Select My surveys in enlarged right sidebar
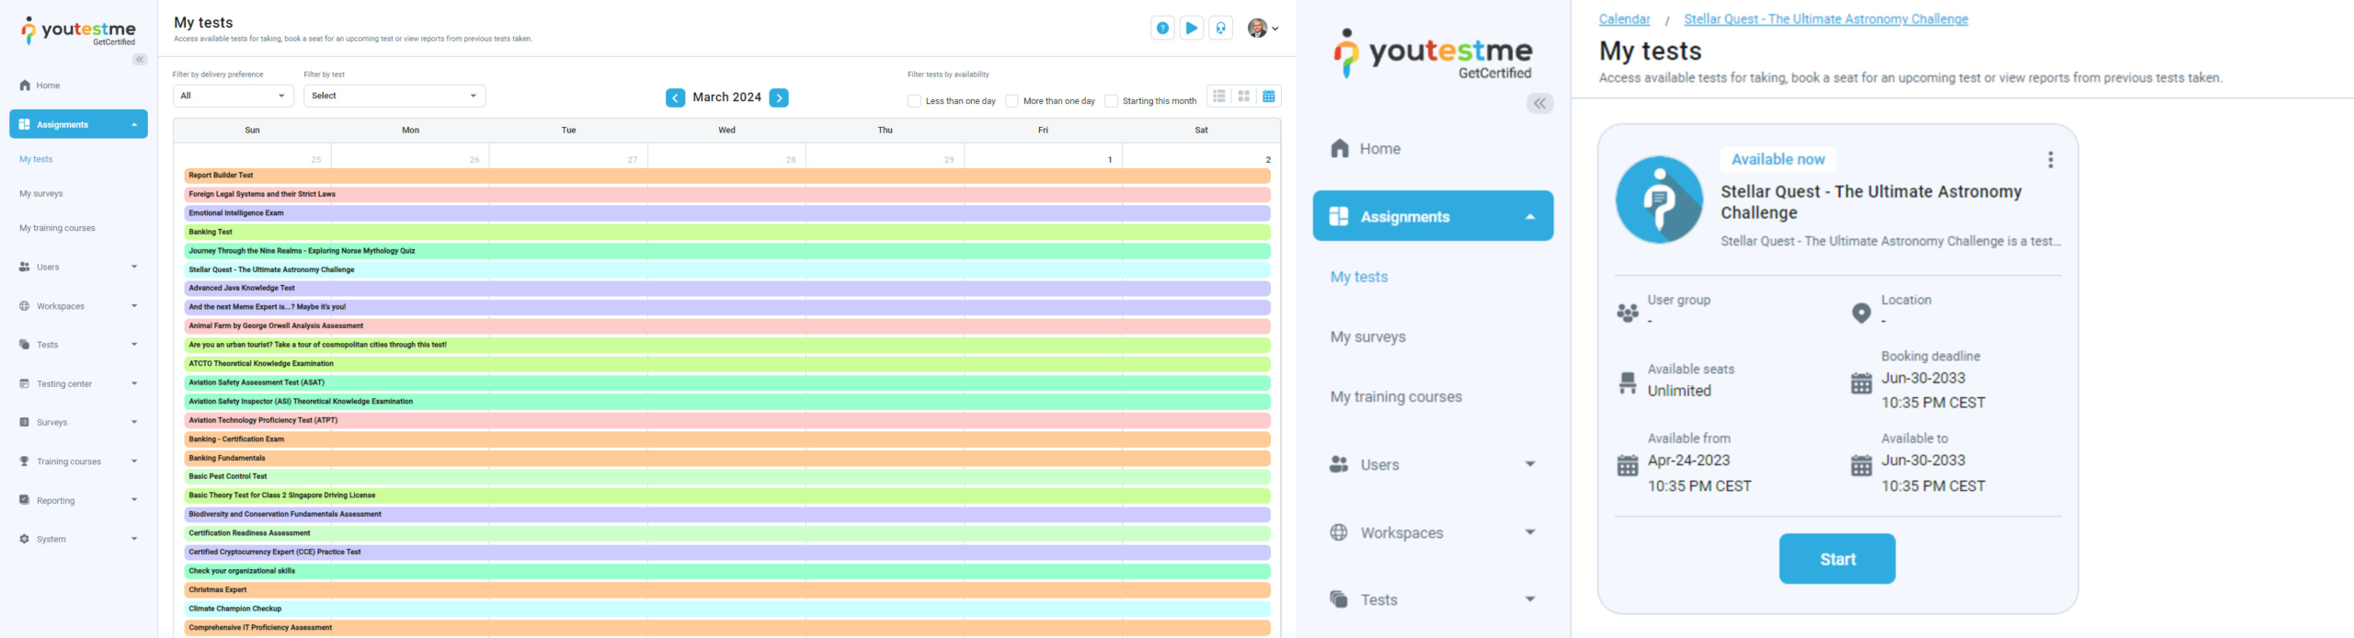This screenshot has width=2354, height=638. pos(1367,337)
